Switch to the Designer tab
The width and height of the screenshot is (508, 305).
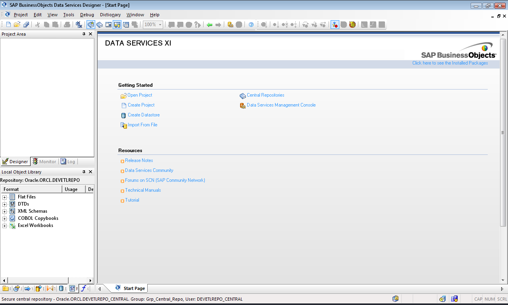click(15, 161)
